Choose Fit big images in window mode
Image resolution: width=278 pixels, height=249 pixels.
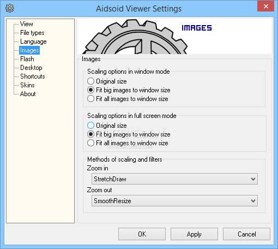129,90
